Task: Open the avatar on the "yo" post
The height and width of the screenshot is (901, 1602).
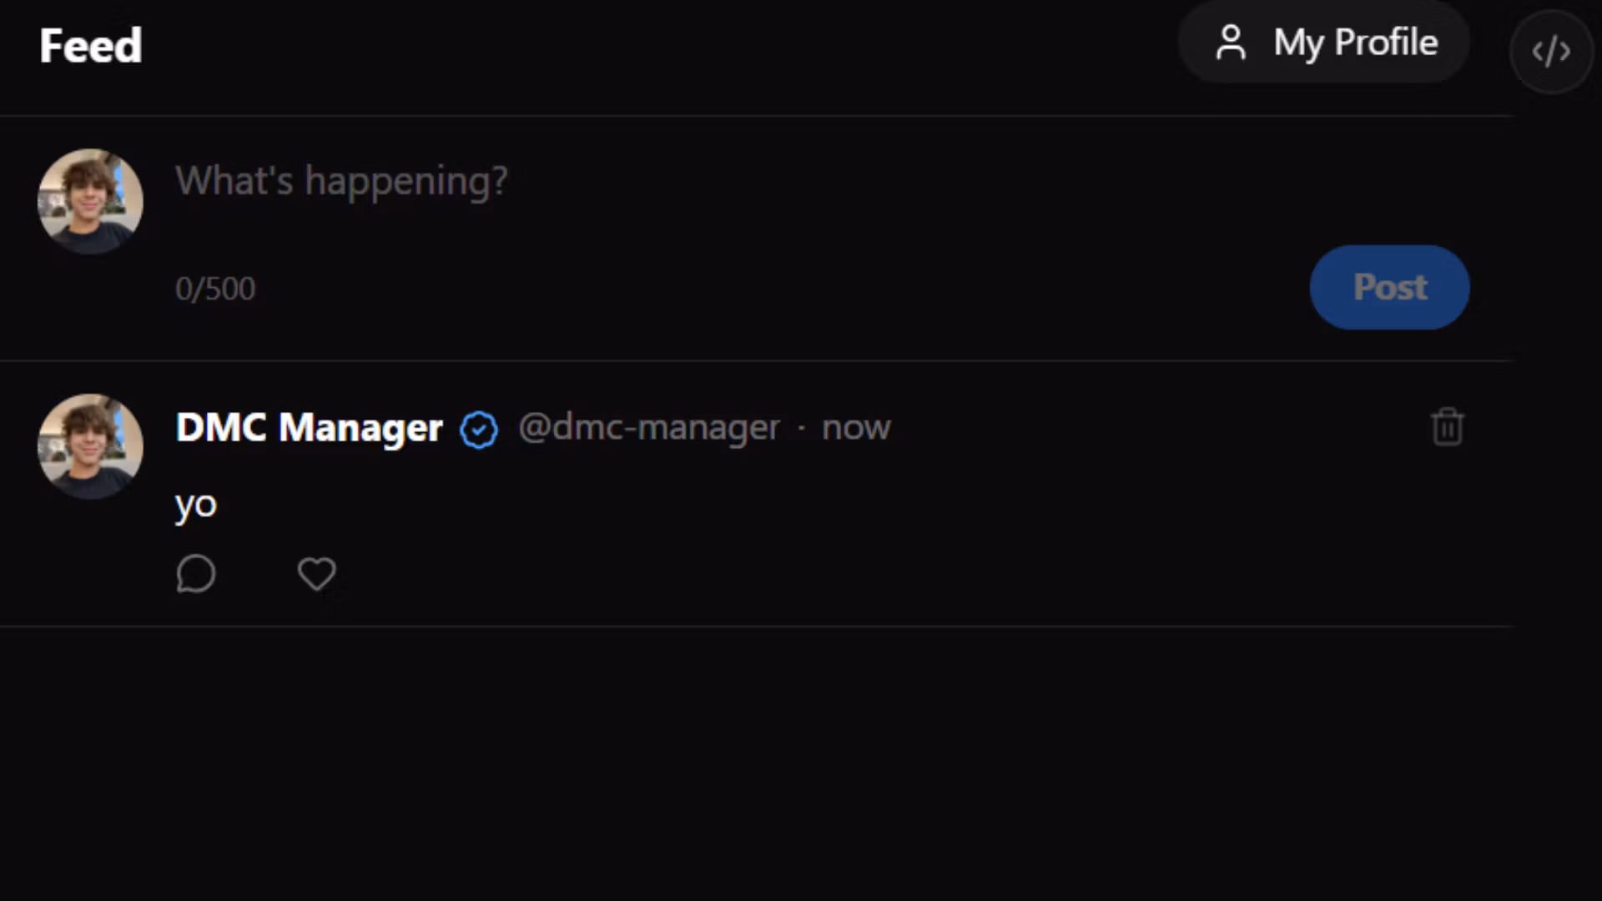Action: [x=90, y=446]
